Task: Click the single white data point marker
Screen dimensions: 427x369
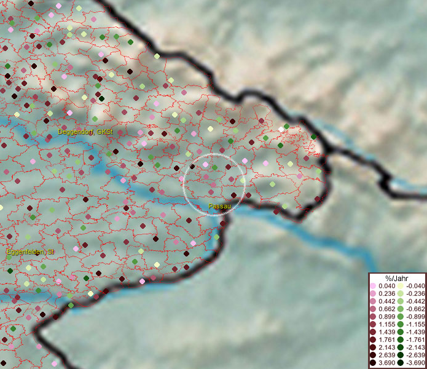Action: coord(281,129)
